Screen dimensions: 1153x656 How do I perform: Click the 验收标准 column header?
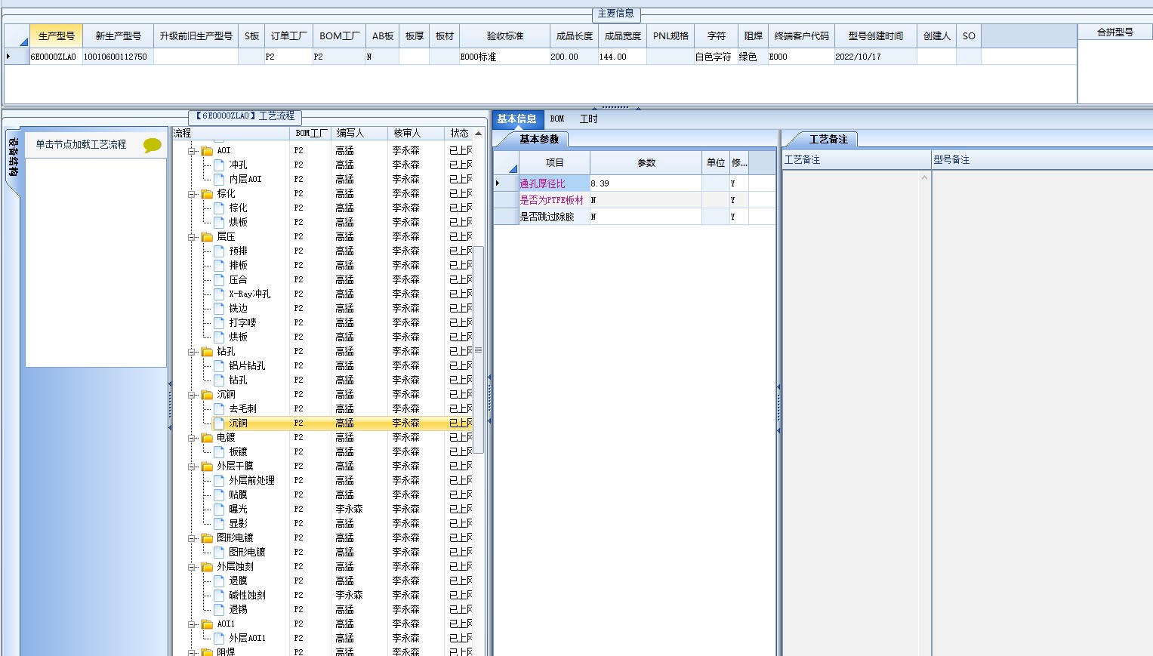tap(504, 35)
